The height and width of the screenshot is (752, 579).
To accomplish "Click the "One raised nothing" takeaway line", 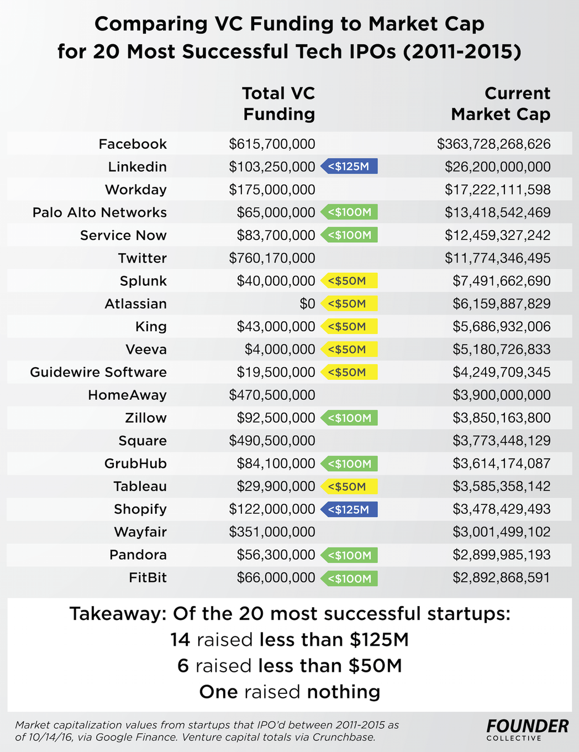I will (289, 692).
